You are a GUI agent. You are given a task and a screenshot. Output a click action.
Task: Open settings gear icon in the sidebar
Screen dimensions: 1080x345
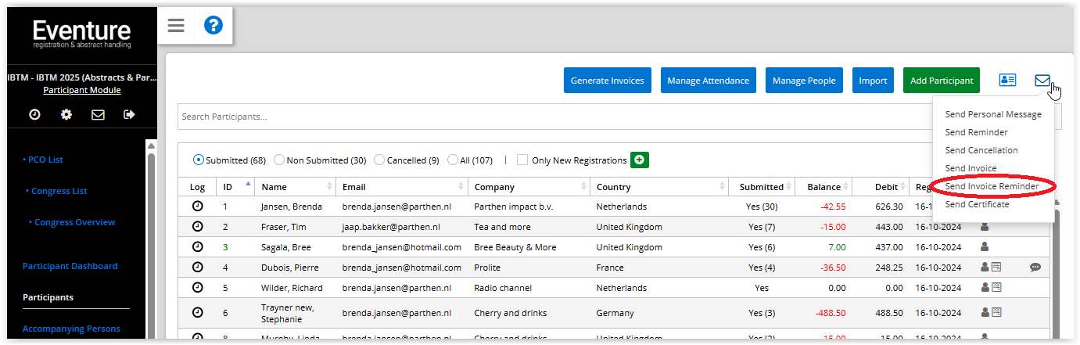coord(66,115)
